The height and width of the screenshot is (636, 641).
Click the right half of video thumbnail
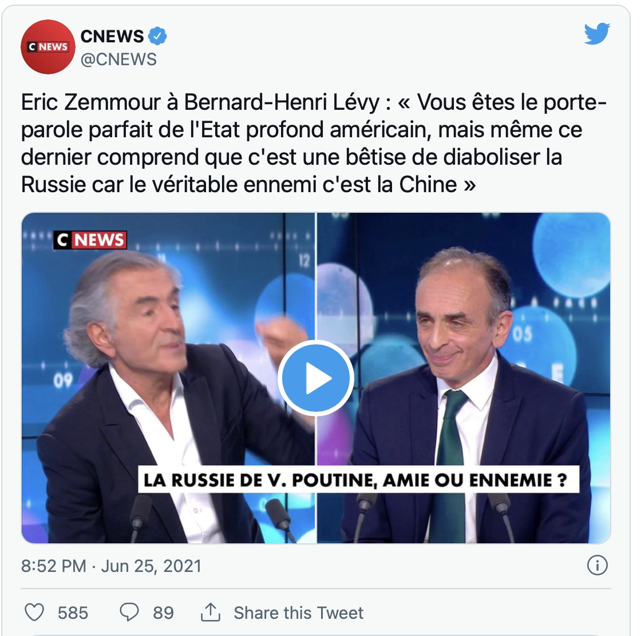(464, 378)
